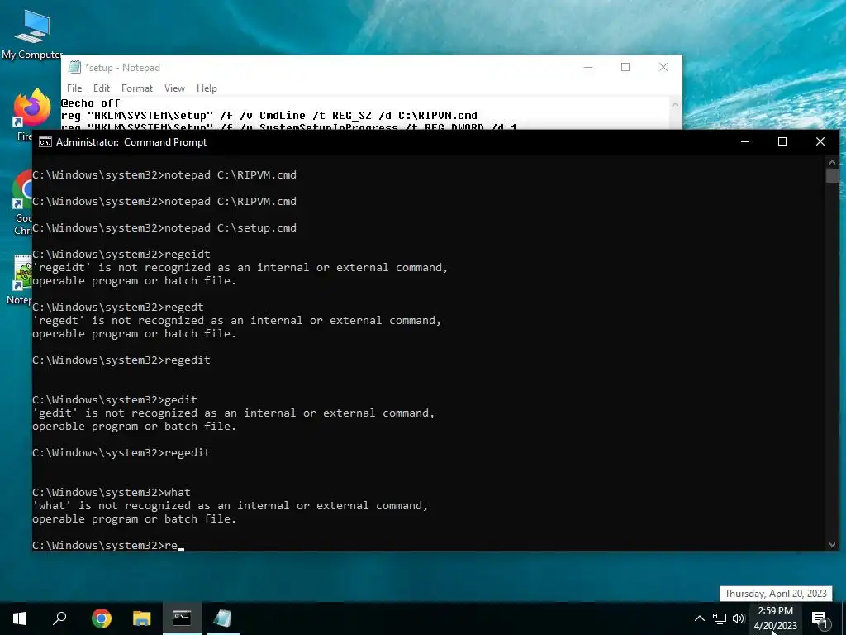
Task: Click the Command Prompt title bar icon
Action: (45, 142)
